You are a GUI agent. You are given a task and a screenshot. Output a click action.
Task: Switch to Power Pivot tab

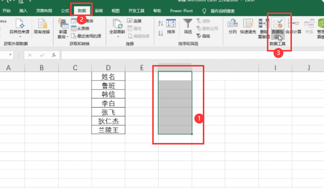pyautogui.click(x=181, y=11)
